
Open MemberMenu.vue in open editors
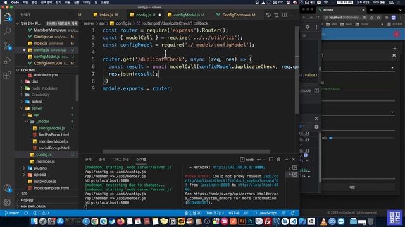[49, 30]
